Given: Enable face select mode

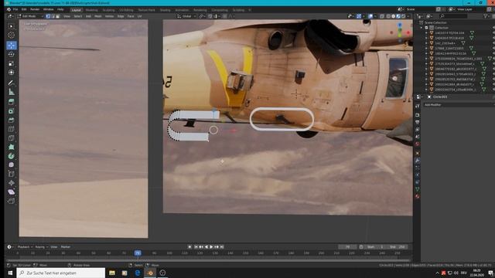Looking at the screenshot, I should pos(57,16).
